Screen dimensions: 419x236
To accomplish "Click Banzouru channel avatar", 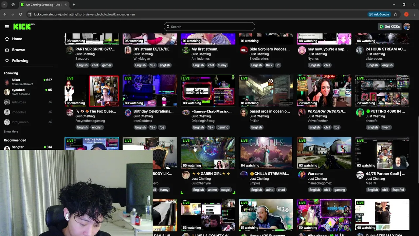I will tap(70, 50).
